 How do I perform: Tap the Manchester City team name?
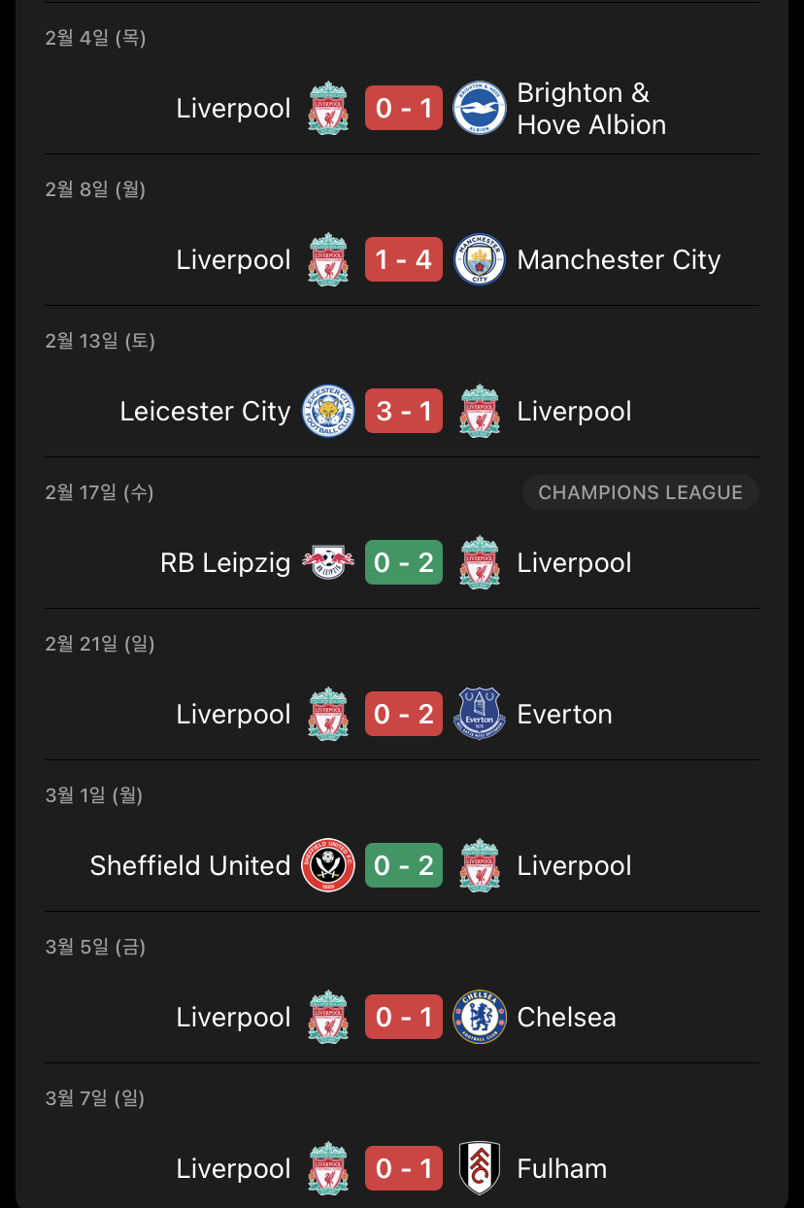(x=620, y=259)
